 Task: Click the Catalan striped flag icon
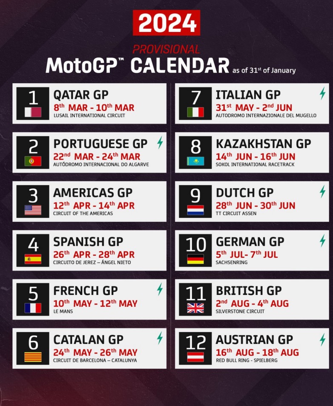pos(33,357)
